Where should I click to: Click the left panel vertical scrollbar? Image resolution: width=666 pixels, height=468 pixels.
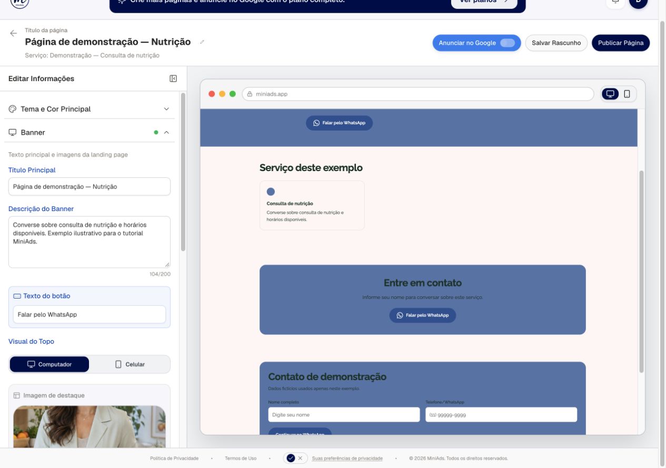[x=183, y=172]
